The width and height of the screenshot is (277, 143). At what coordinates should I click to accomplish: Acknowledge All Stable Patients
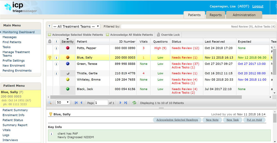pos(129,35)
